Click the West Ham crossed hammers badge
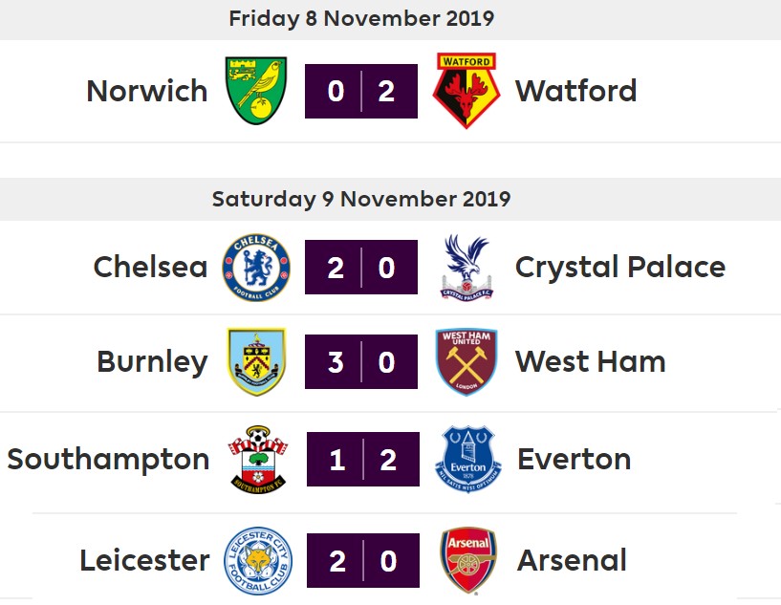This screenshot has width=781, height=605. 466,361
